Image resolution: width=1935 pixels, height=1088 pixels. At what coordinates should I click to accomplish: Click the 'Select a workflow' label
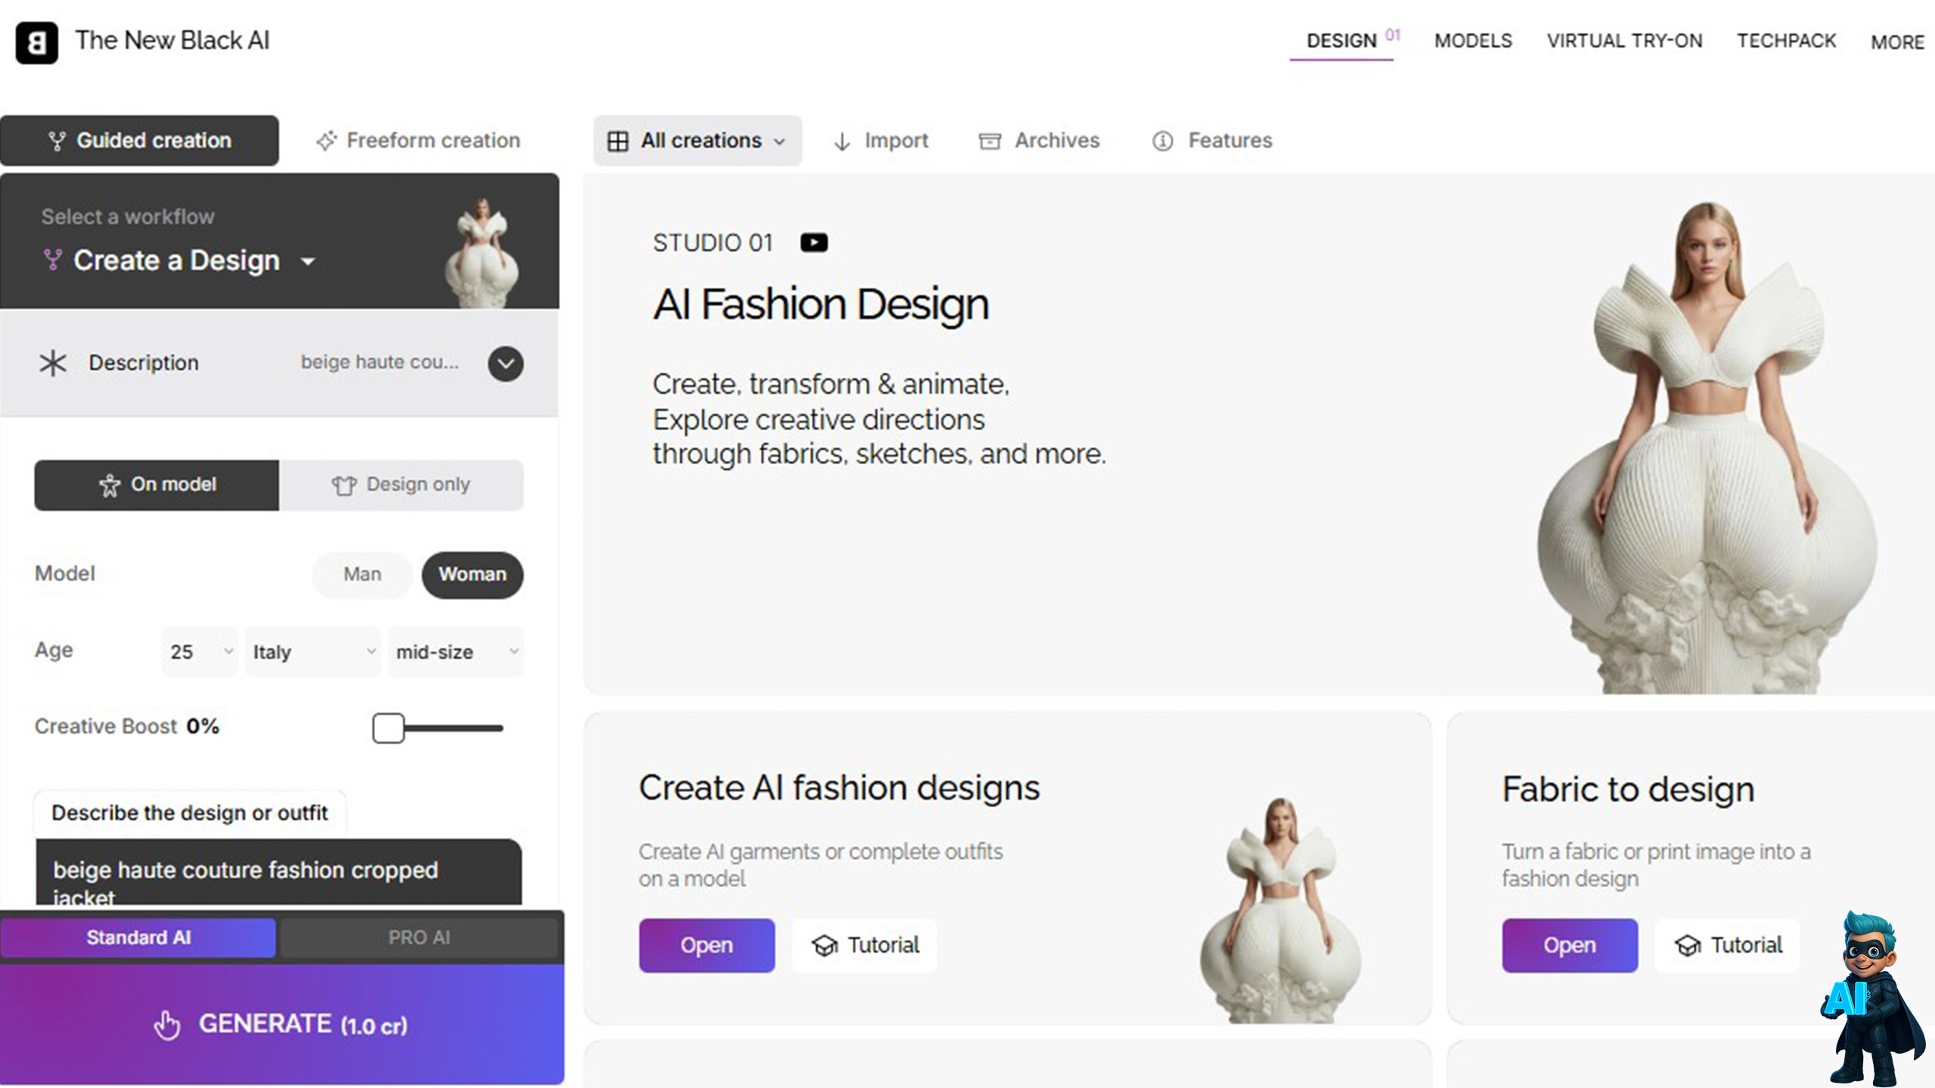(128, 217)
